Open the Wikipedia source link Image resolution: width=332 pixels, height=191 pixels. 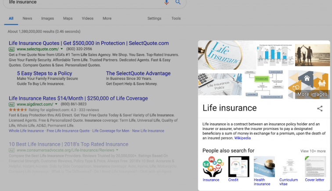tap(242, 138)
